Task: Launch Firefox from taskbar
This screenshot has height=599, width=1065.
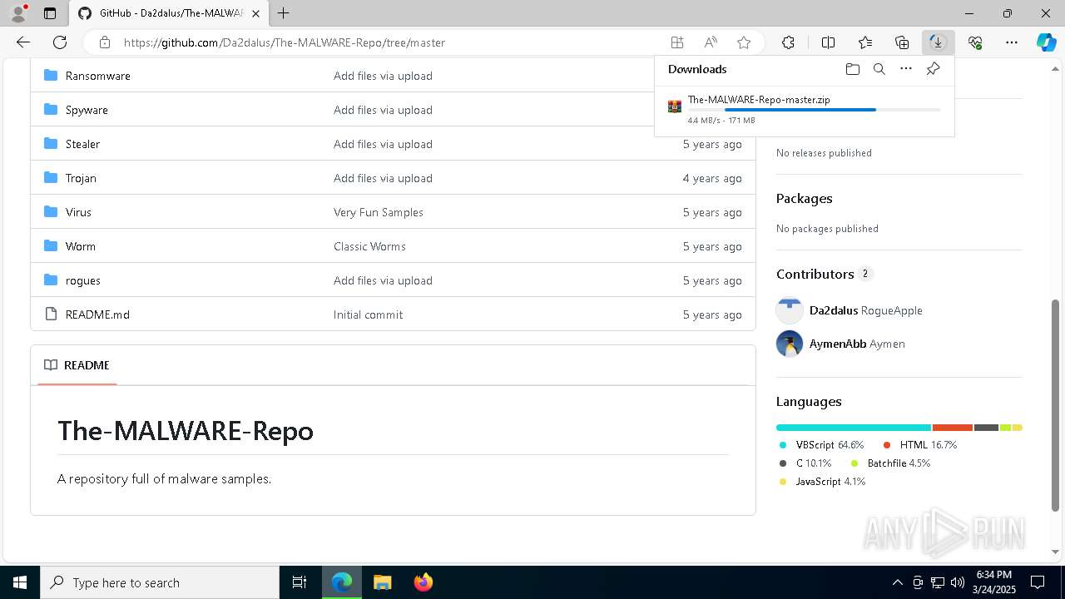Action: [423, 582]
